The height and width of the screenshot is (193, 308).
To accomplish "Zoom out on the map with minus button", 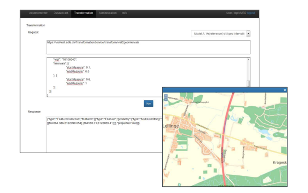I will coord(166,99).
